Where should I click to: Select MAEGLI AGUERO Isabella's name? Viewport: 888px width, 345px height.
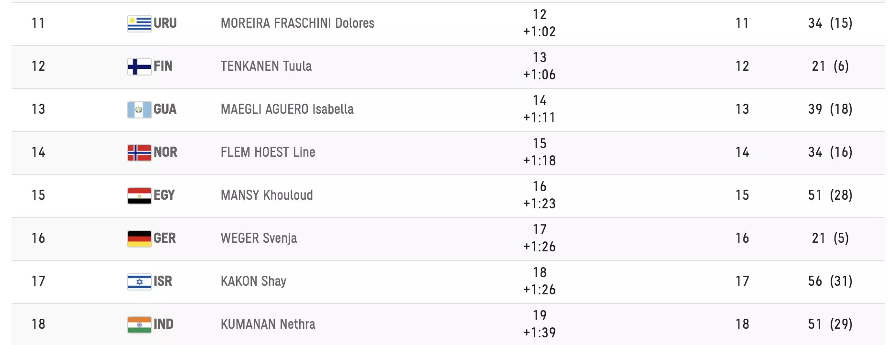[x=287, y=109]
